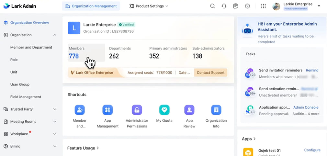This screenshot has width=327, height=156.
Task: Open the App Review shortcut icon
Action: point(189,110)
